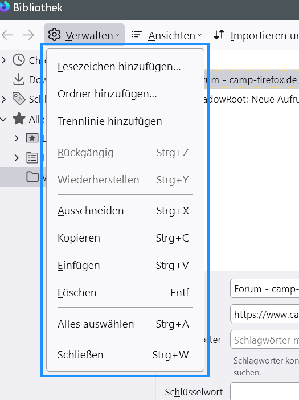
Task: Collapse the Alle Lesezeichen star folder
Action: point(3,119)
